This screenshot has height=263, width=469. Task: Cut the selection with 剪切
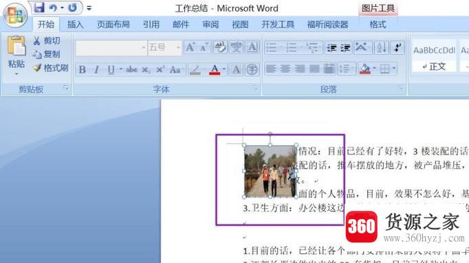click(x=46, y=41)
